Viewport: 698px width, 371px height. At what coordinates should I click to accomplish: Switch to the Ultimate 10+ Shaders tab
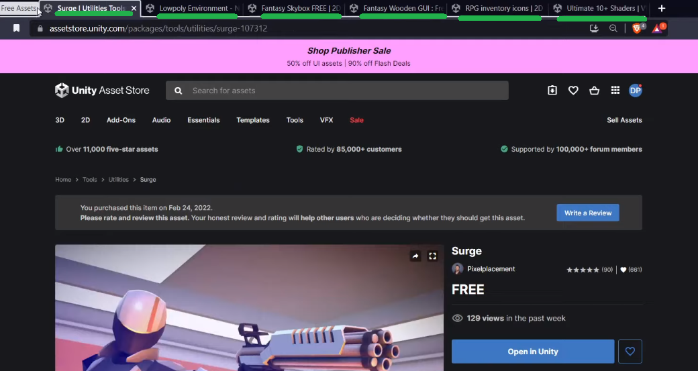pos(599,9)
